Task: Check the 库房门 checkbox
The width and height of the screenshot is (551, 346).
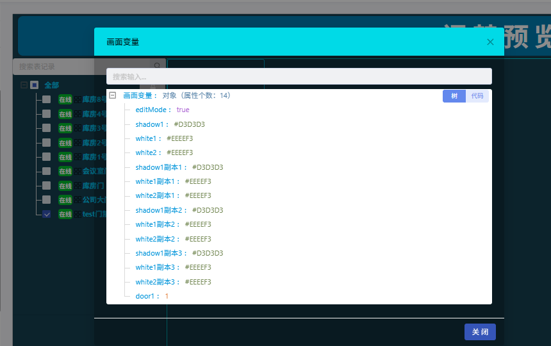Action: pyautogui.click(x=46, y=185)
